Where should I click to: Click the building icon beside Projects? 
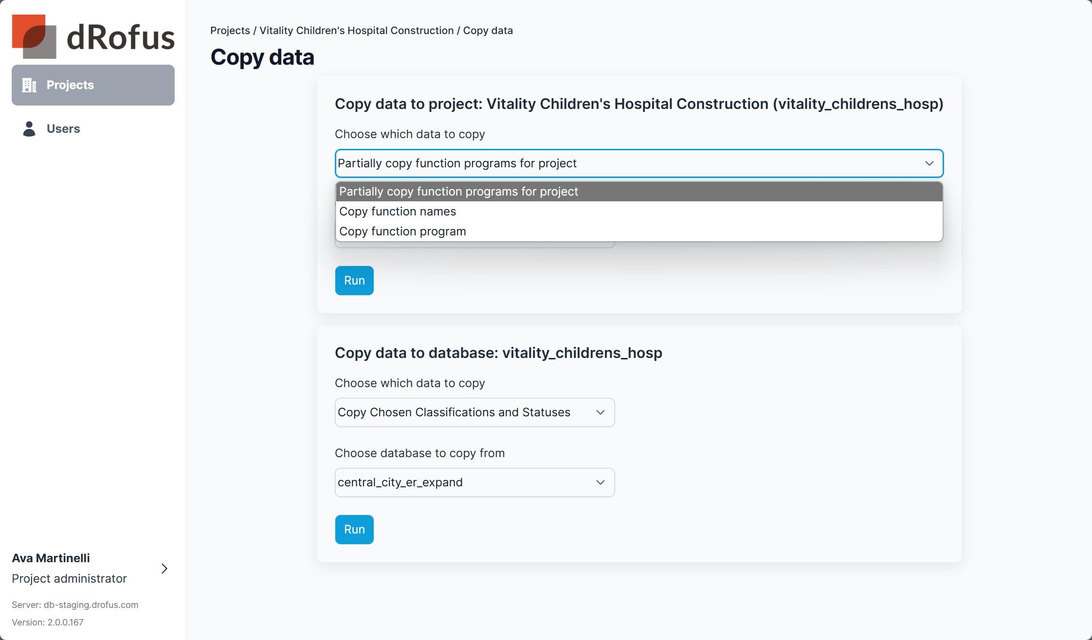(29, 85)
